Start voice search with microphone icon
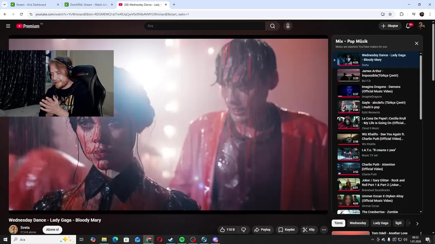The image size is (435, 244). click(x=288, y=26)
